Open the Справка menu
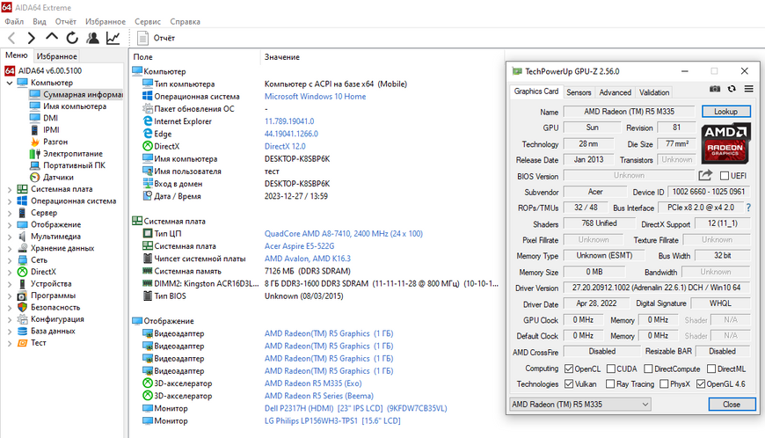 [185, 21]
